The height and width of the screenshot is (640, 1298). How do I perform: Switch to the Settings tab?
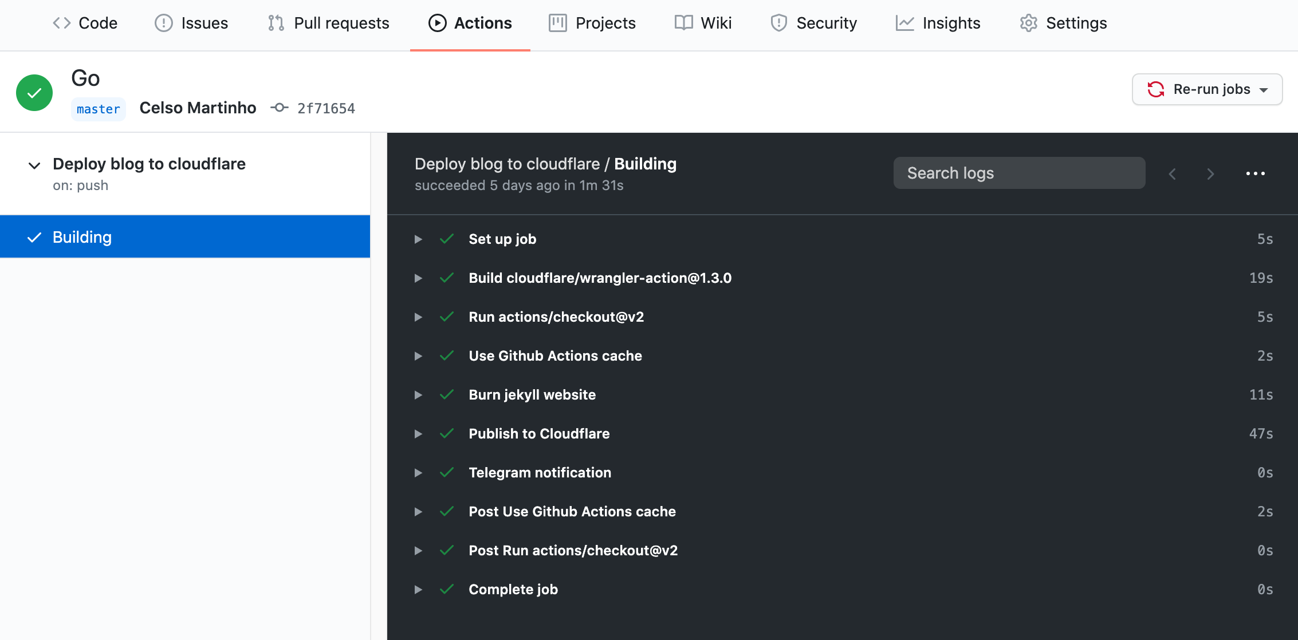[x=1076, y=23]
